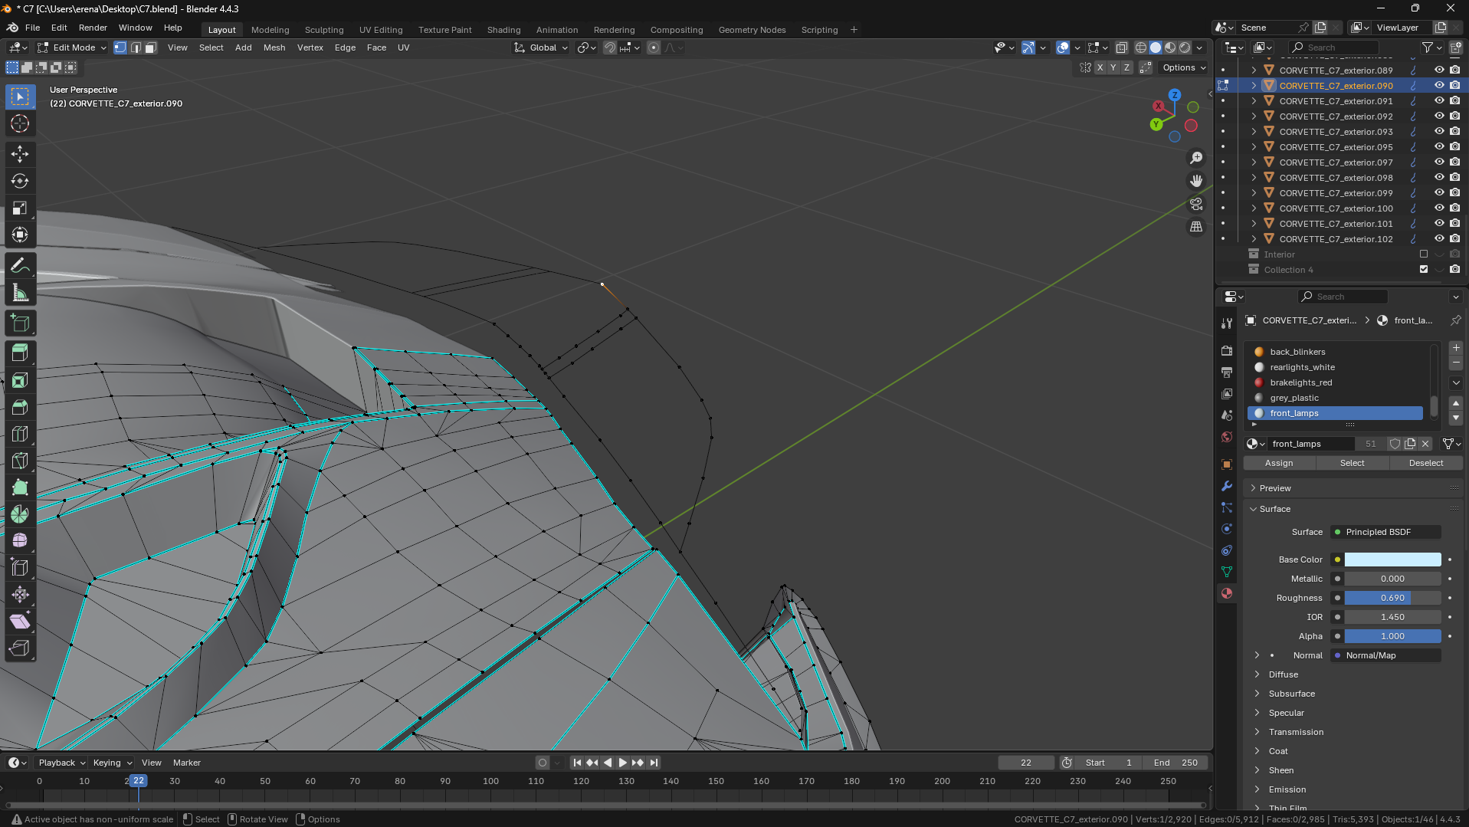Click the Base Color swatch
The height and width of the screenshot is (827, 1469).
(1392, 560)
